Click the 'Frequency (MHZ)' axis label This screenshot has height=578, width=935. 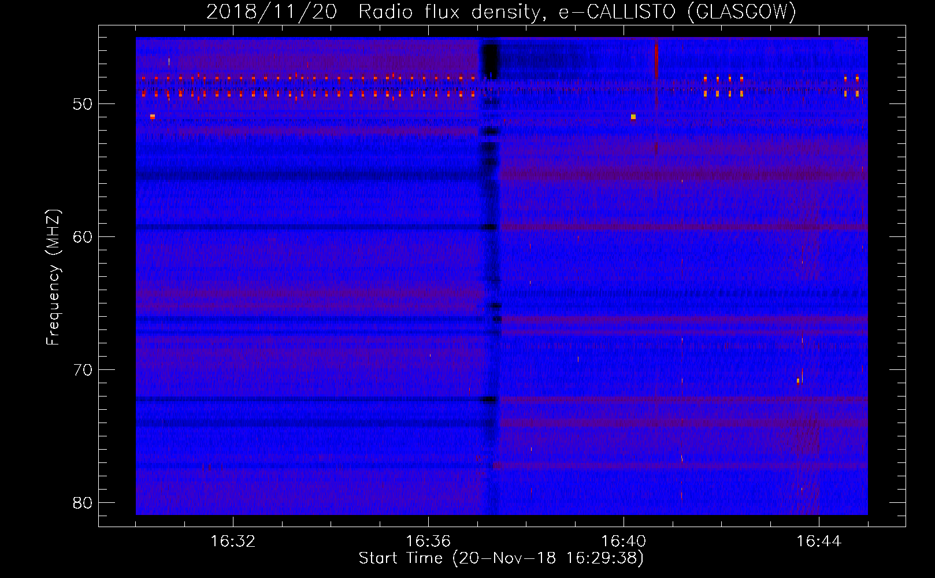(53, 277)
